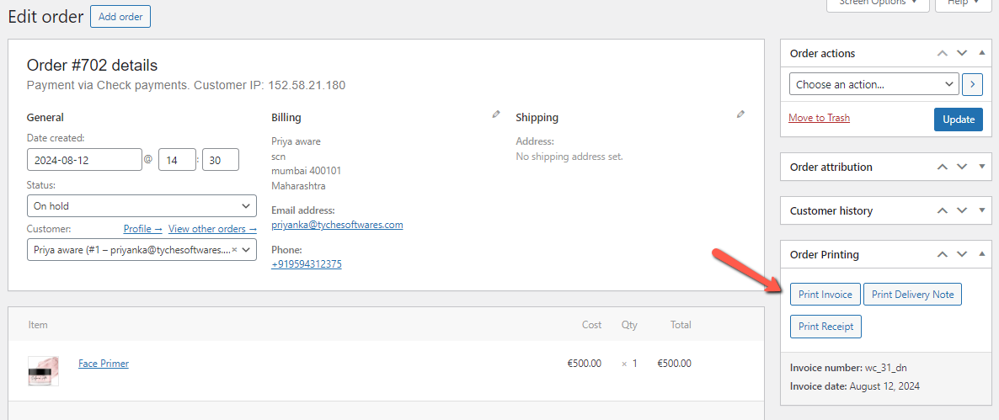Move the Customer history panel up

(x=943, y=210)
